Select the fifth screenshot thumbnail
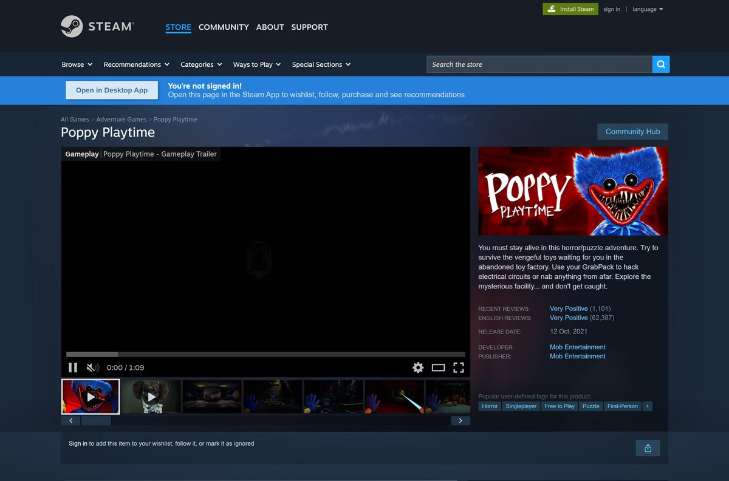The height and width of the screenshot is (481, 729). click(334, 397)
